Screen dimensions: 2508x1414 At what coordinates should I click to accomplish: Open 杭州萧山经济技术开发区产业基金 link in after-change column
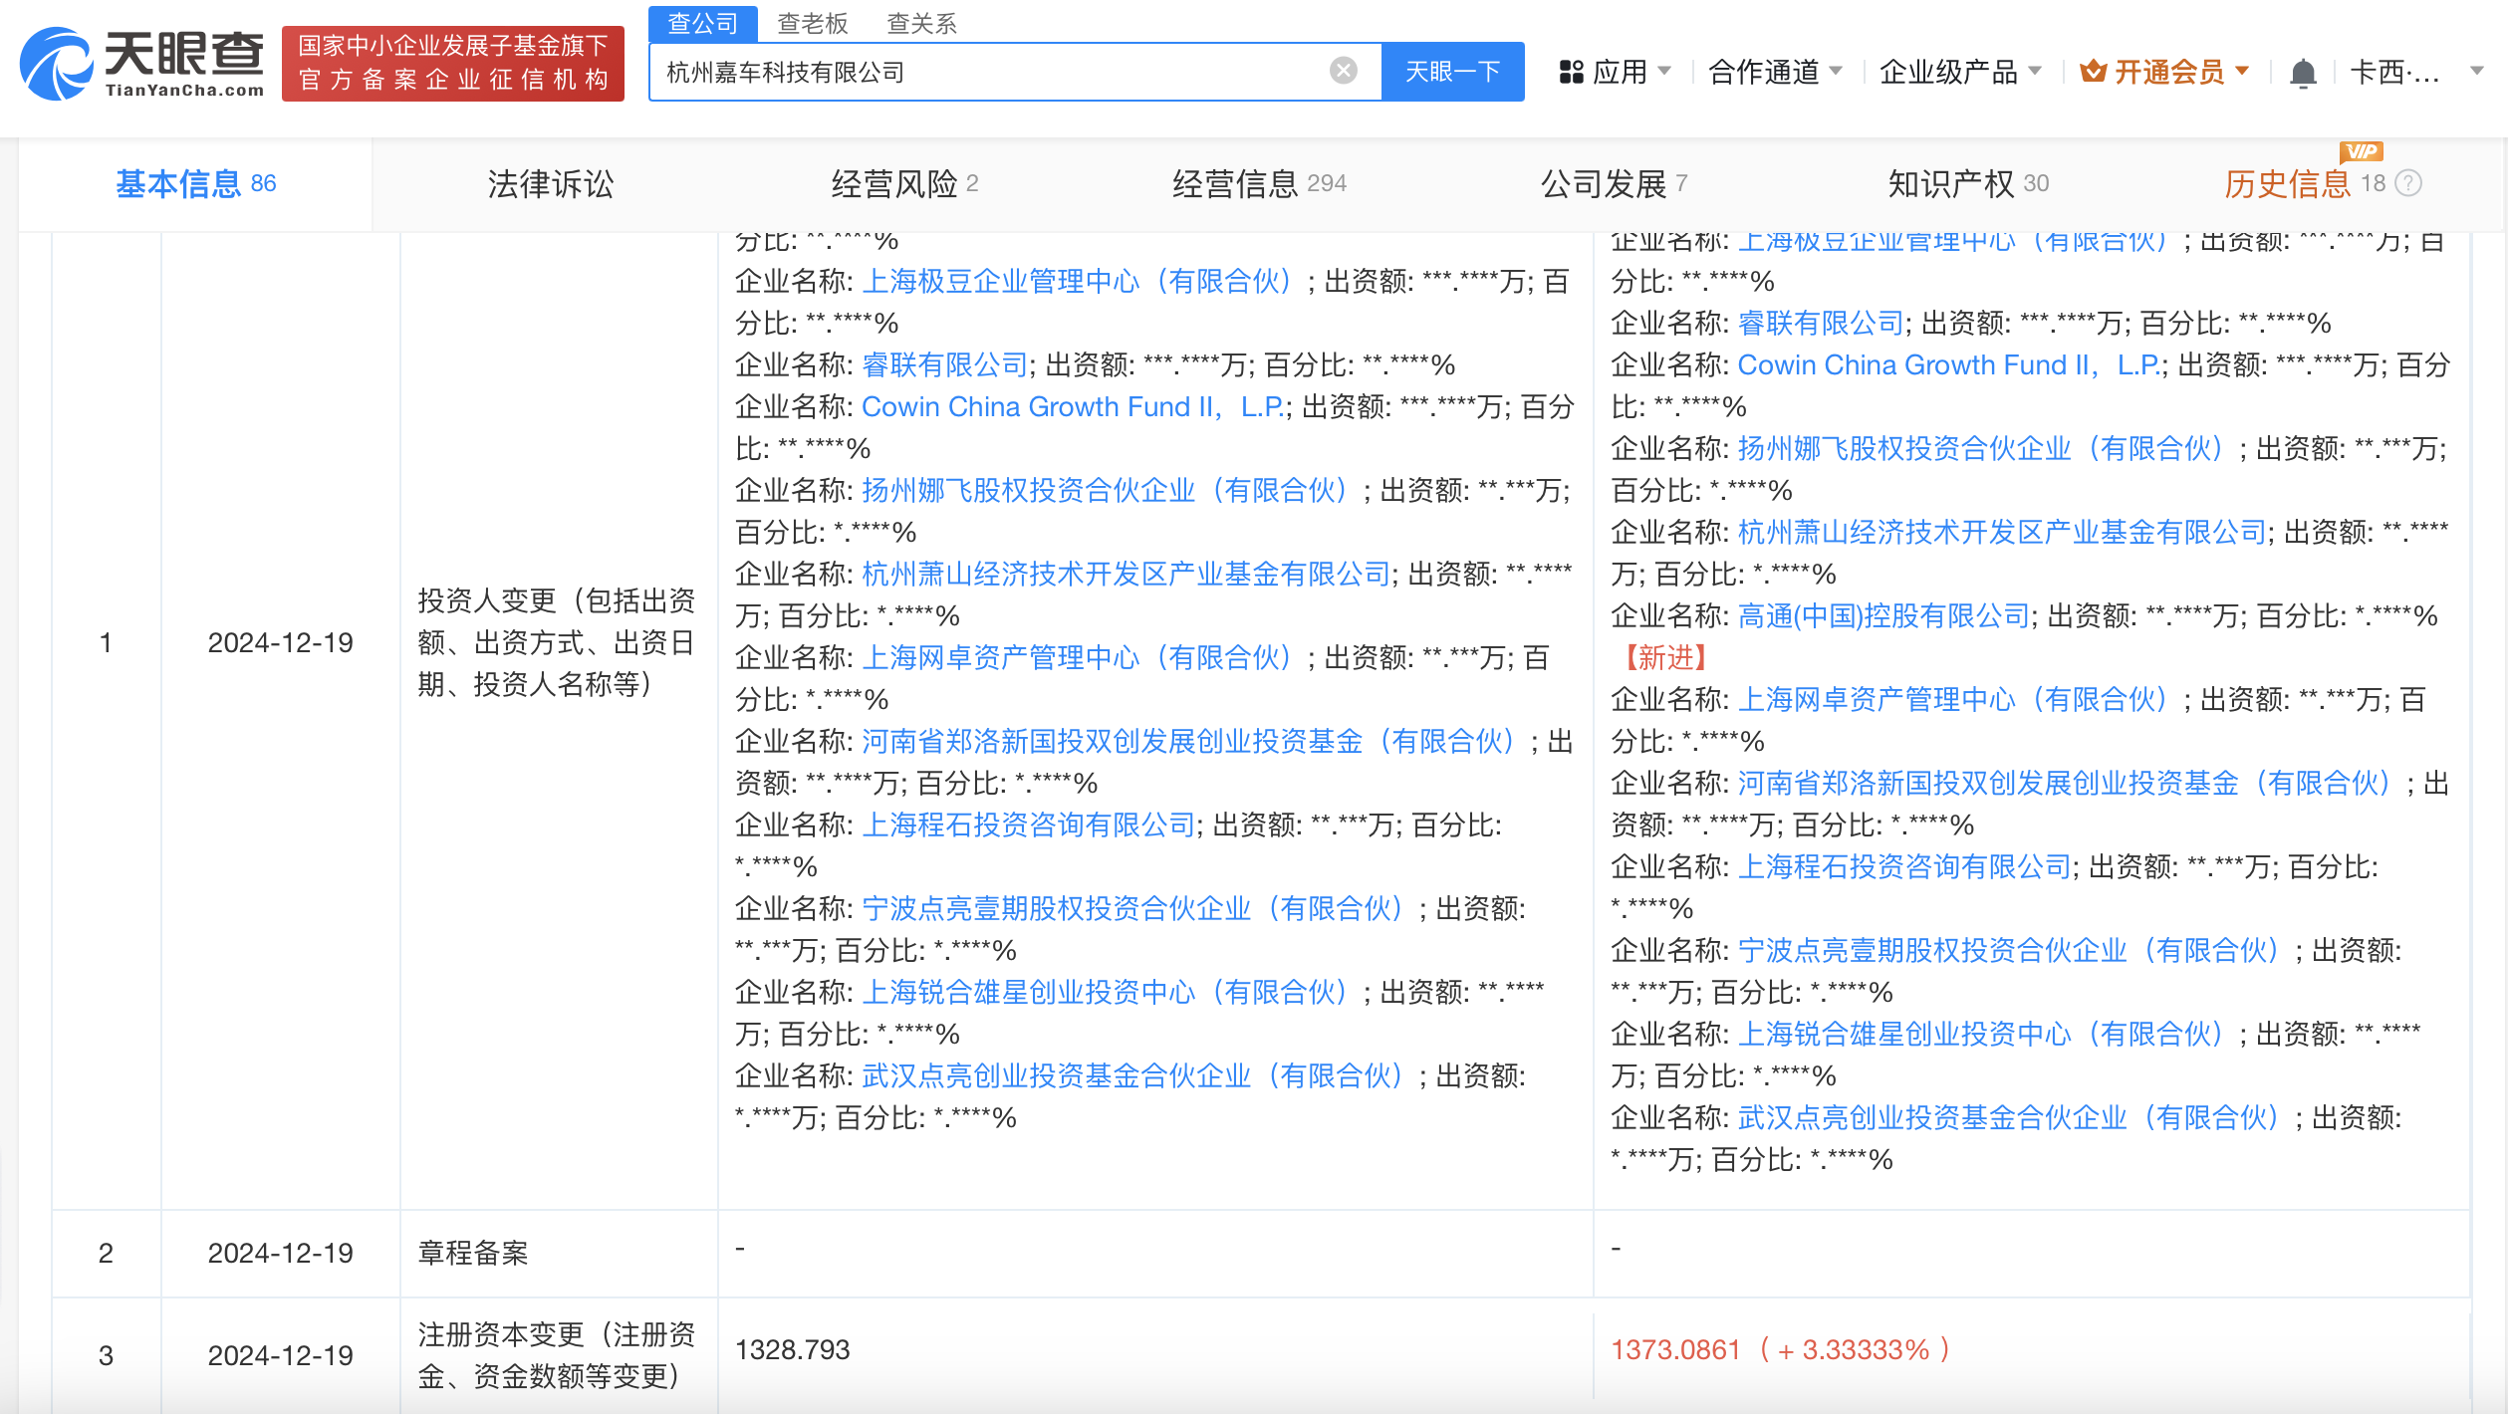click(2002, 533)
